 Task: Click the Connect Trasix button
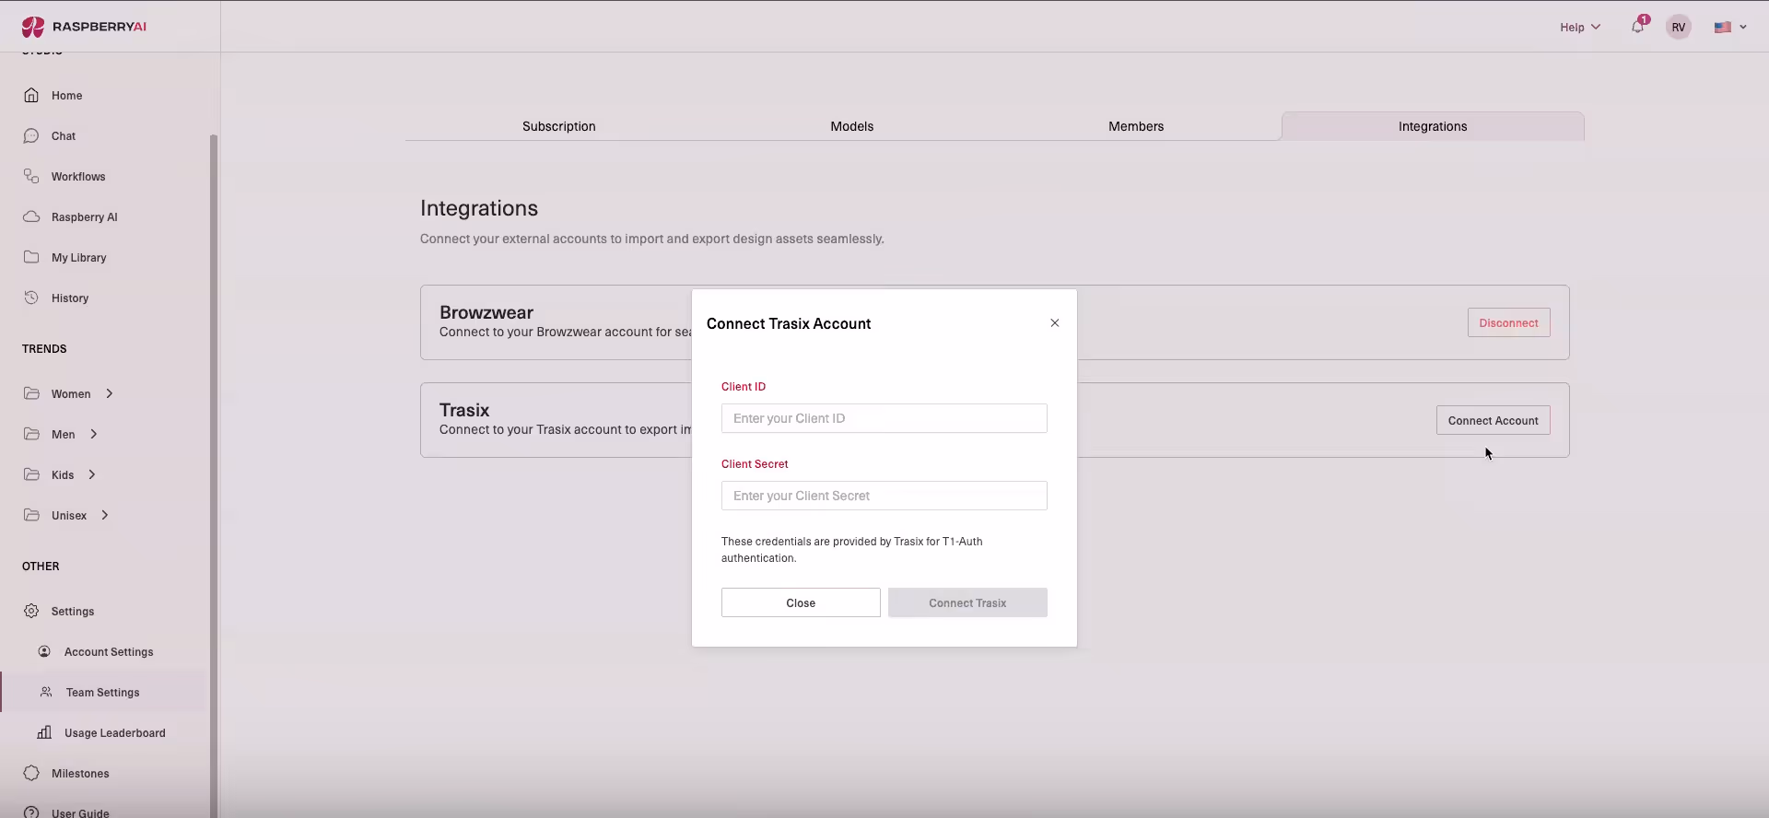coord(967,602)
